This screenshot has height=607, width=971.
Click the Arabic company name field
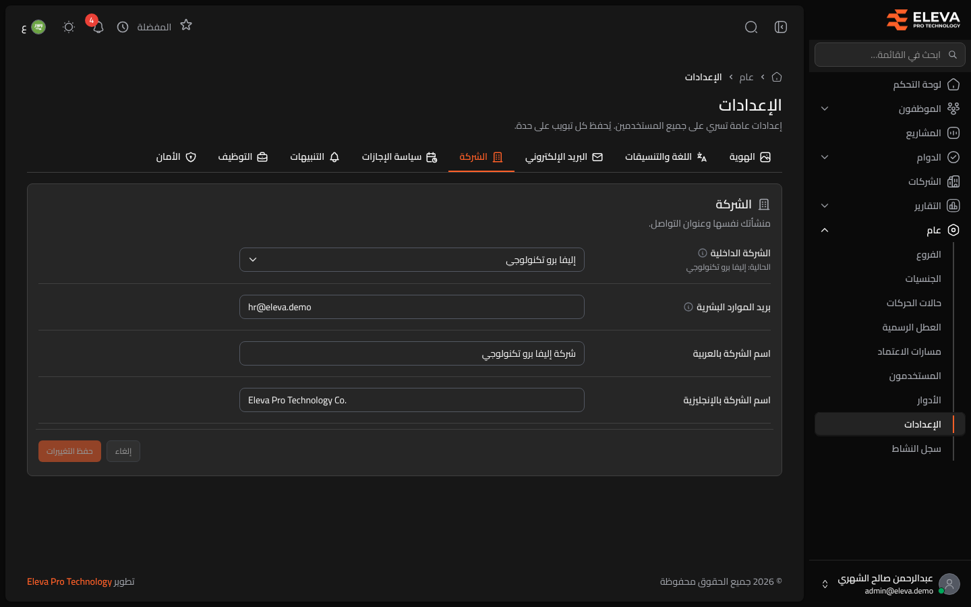[x=412, y=353]
